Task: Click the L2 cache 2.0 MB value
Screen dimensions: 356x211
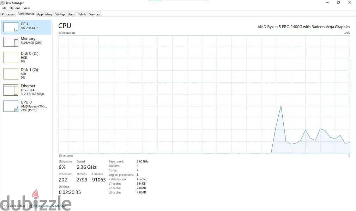Action: (x=141, y=188)
